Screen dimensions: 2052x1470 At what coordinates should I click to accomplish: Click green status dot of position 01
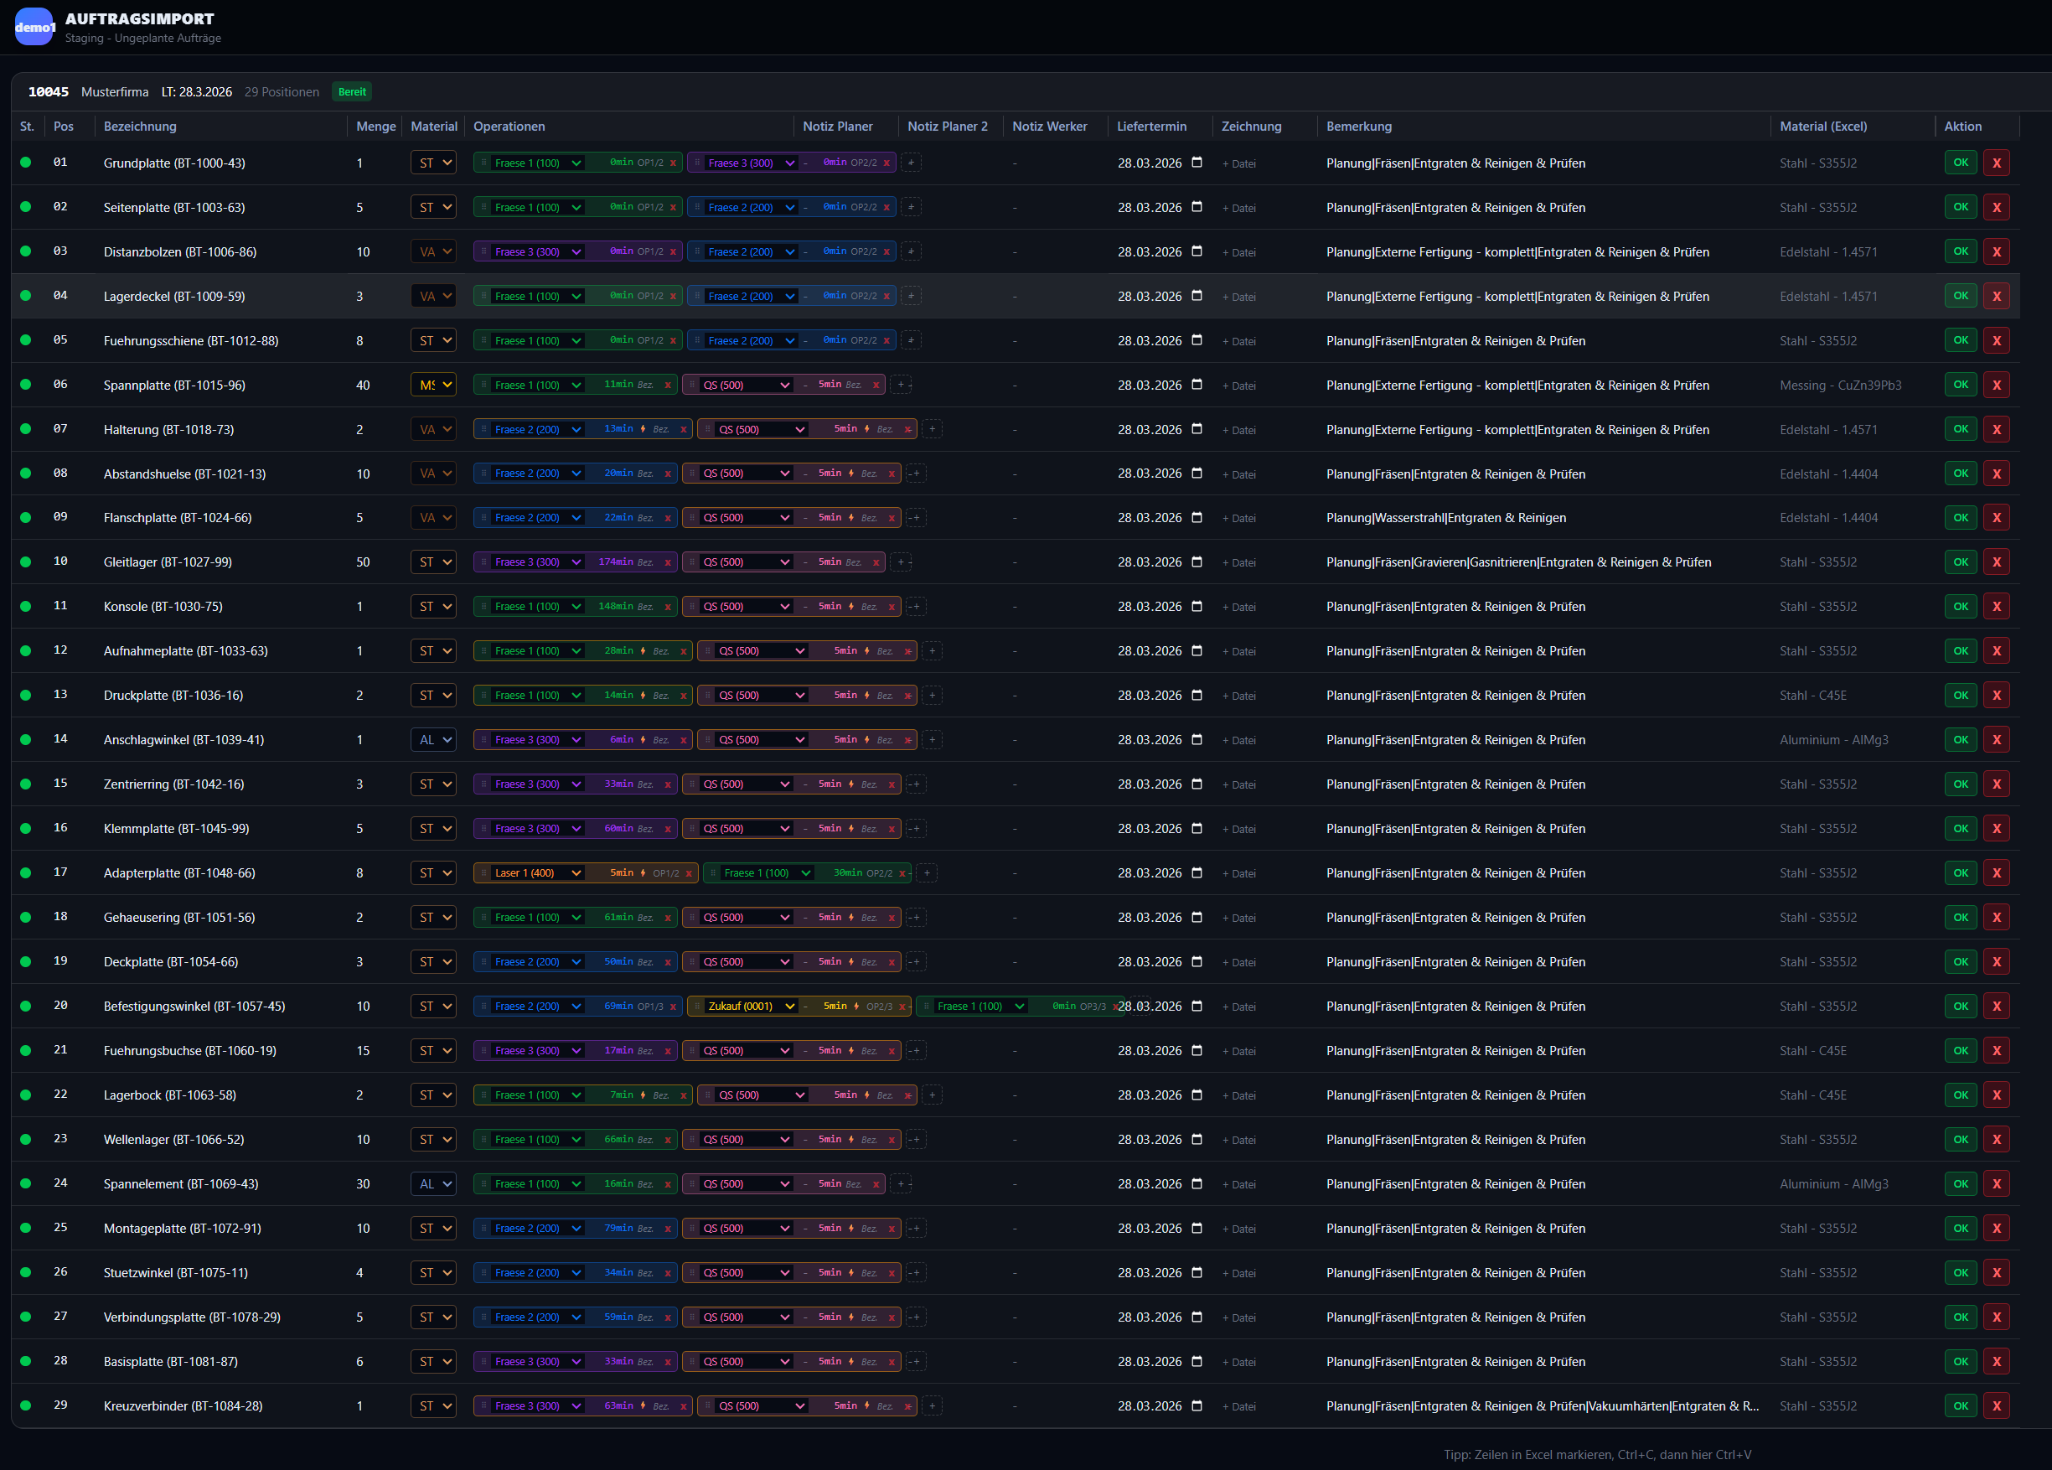point(25,163)
